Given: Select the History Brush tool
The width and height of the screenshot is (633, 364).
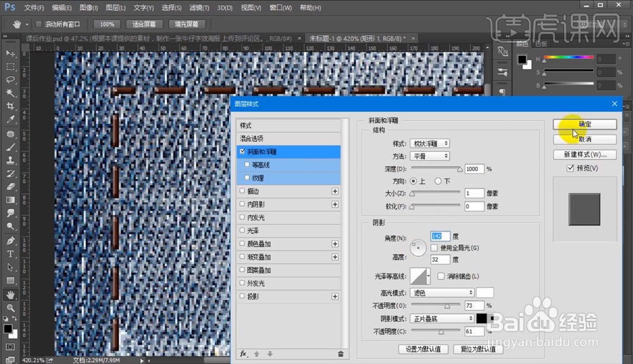Looking at the screenshot, I should click(10, 174).
